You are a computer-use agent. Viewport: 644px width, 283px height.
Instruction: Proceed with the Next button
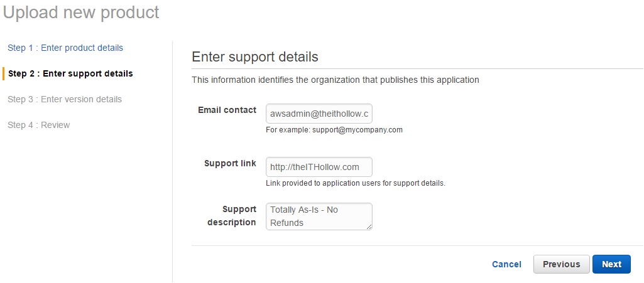(x=611, y=264)
